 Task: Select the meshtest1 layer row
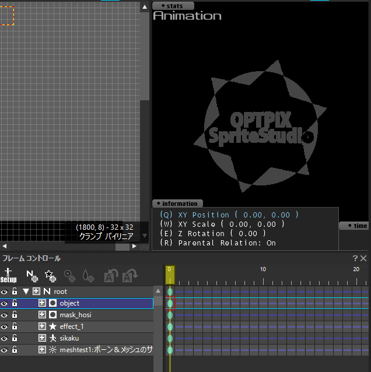pyautogui.click(x=76, y=350)
